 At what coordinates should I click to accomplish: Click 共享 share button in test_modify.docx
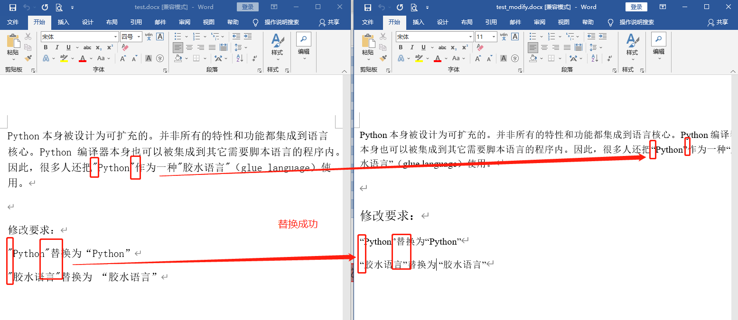pos(718,22)
